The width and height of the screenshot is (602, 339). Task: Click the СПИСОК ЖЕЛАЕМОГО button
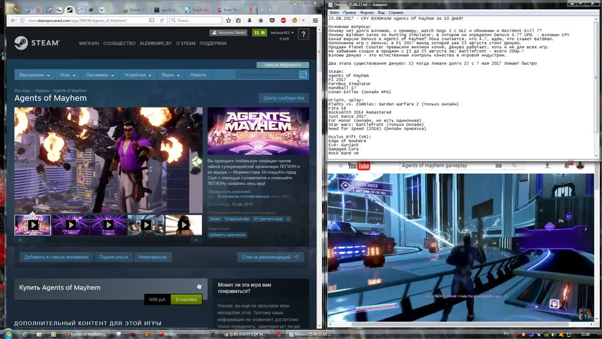coord(283,65)
